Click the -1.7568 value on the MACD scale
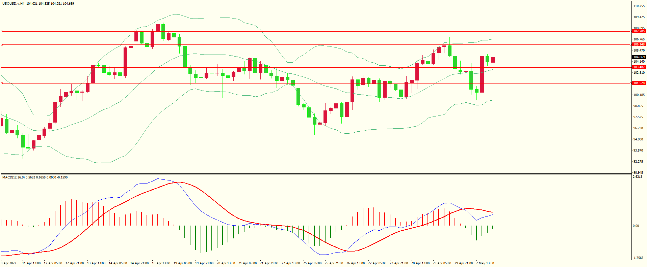Viewport: 647px width, 267px height. [638, 258]
